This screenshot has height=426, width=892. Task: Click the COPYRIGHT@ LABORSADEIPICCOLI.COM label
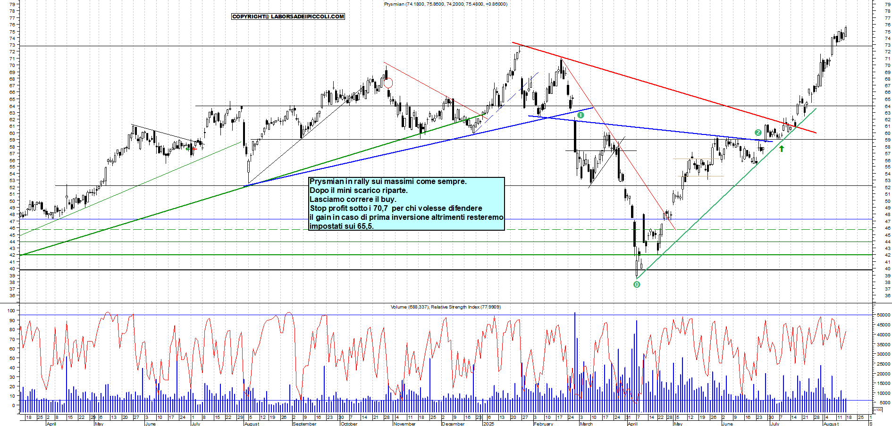[x=288, y=17]
